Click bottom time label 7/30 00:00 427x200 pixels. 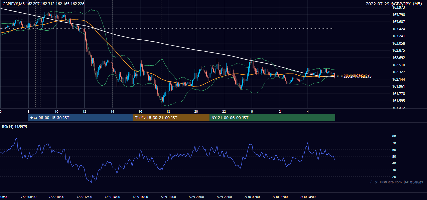252,197
